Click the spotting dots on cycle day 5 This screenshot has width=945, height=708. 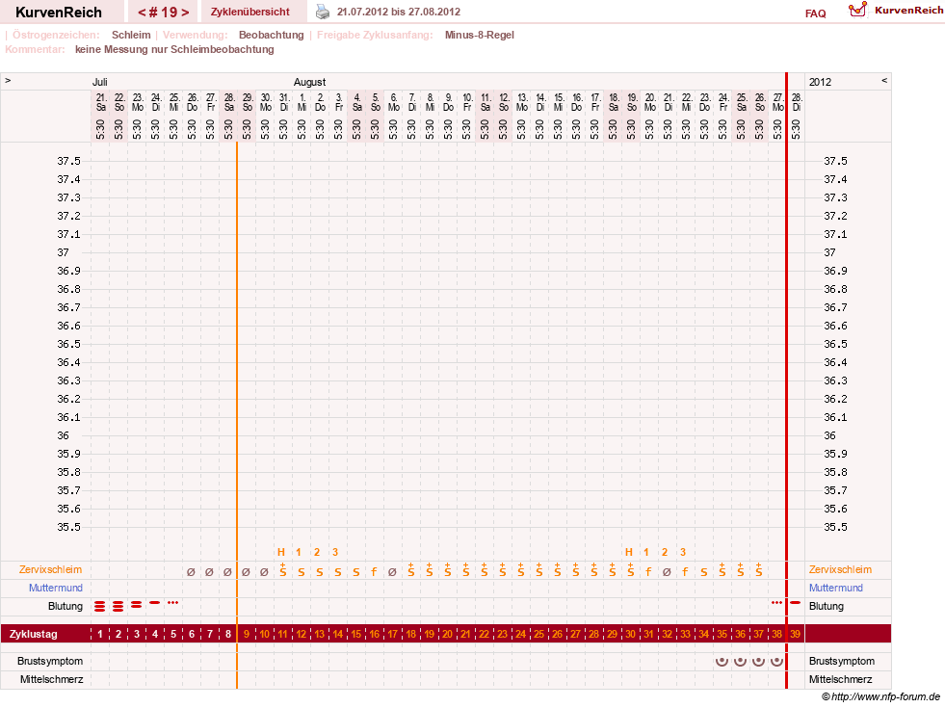tap(173, 603)
